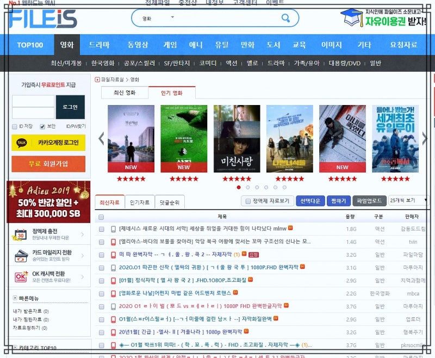Expand the OK 캐시백 전환 chevron
Image resolution: width=435 pixels, height=358 pixels.
click(83, 277)
